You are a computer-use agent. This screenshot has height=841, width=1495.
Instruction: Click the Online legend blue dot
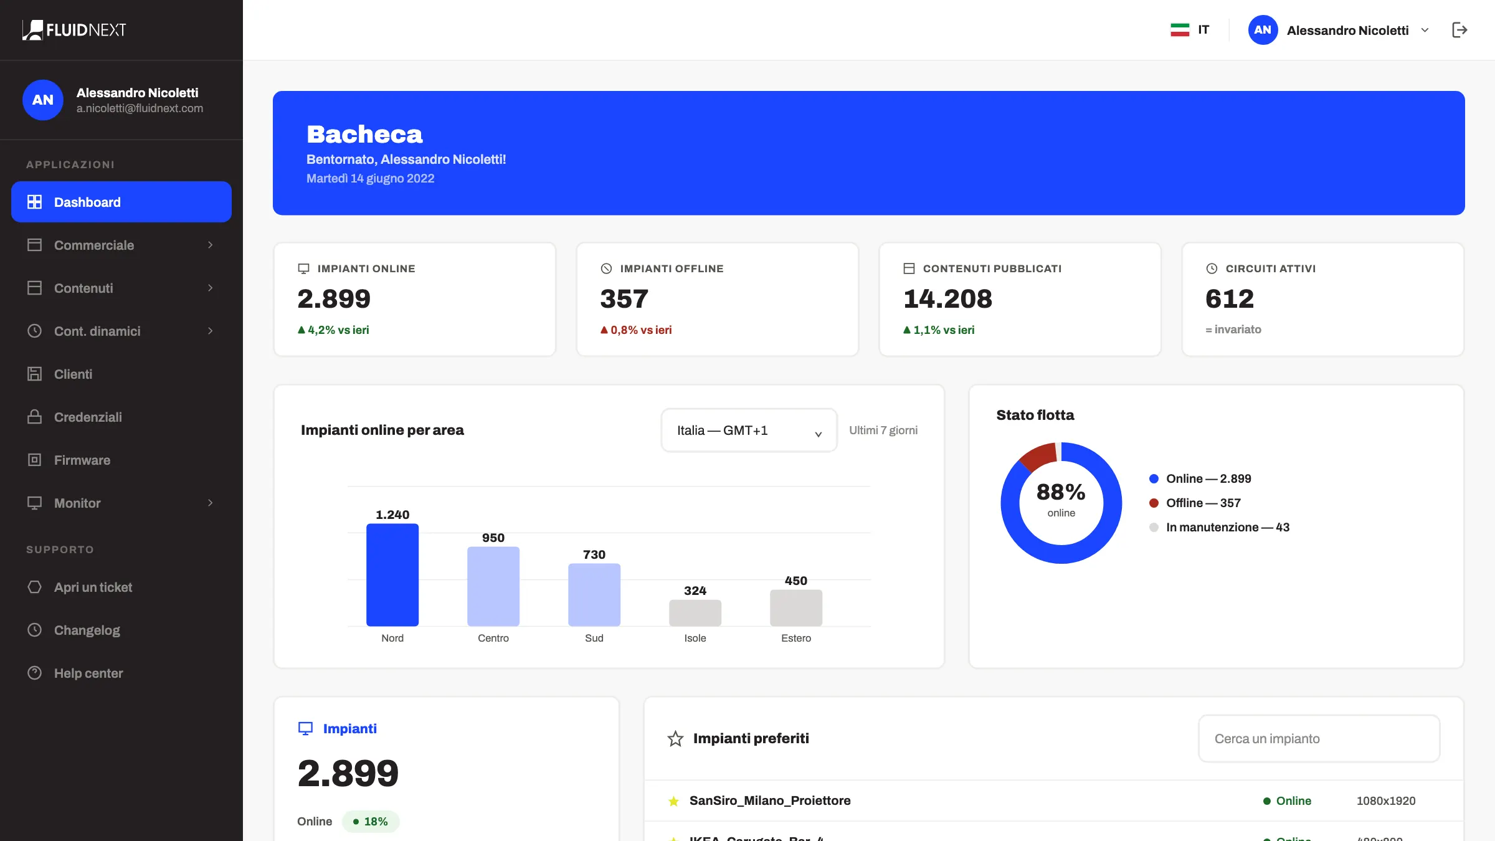pyautogui.click(x=1154, y=478)
